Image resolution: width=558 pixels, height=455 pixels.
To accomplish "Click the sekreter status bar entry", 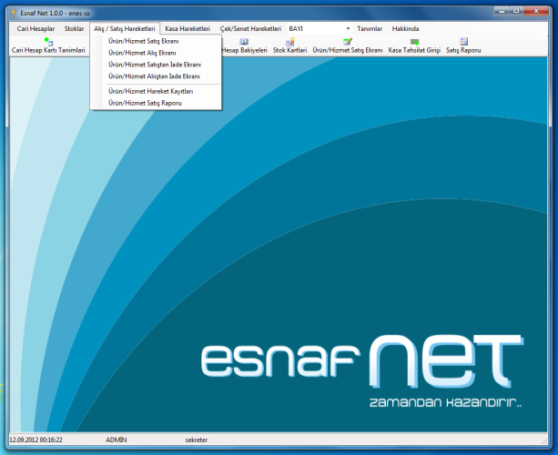I will pos(196,440).
